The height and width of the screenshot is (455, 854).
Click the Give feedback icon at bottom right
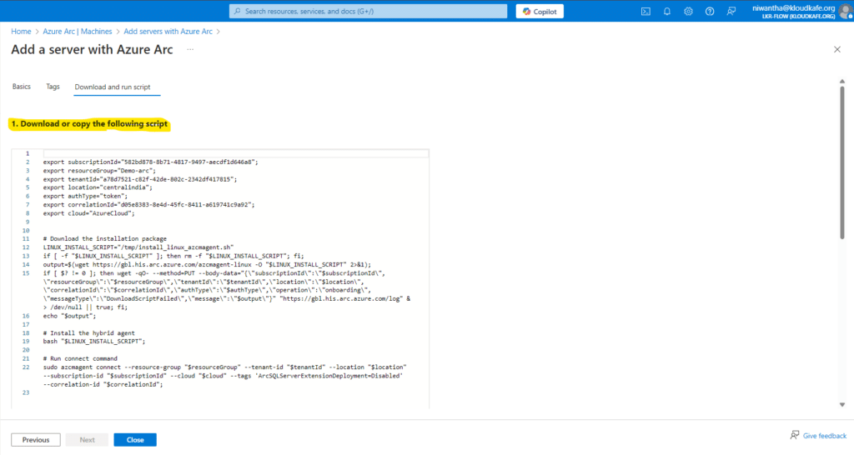795,435
